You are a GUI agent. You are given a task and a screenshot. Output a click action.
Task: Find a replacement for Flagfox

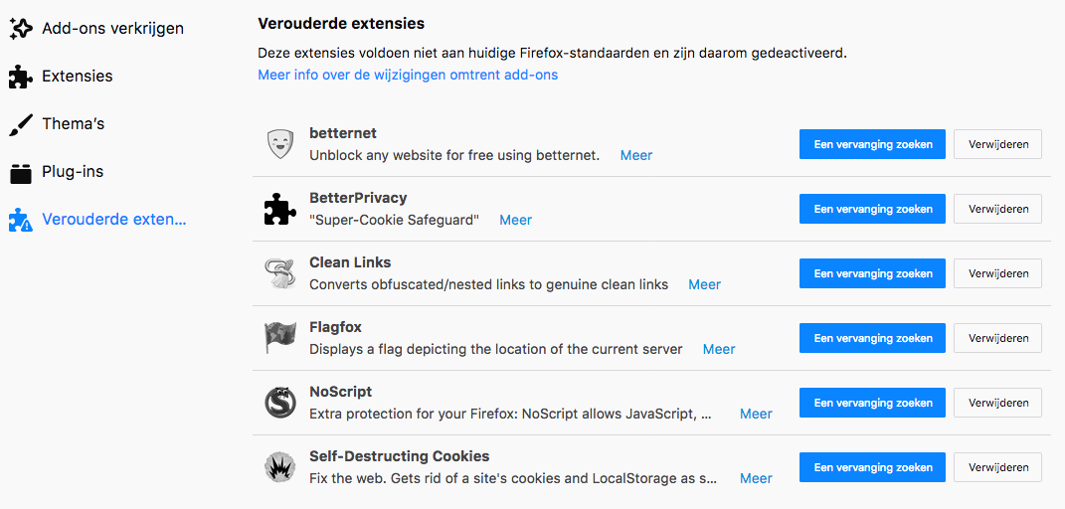(873, 338)
